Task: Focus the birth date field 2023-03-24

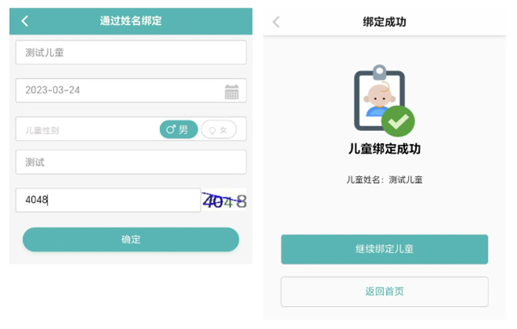Action: (x=131, y=91)
